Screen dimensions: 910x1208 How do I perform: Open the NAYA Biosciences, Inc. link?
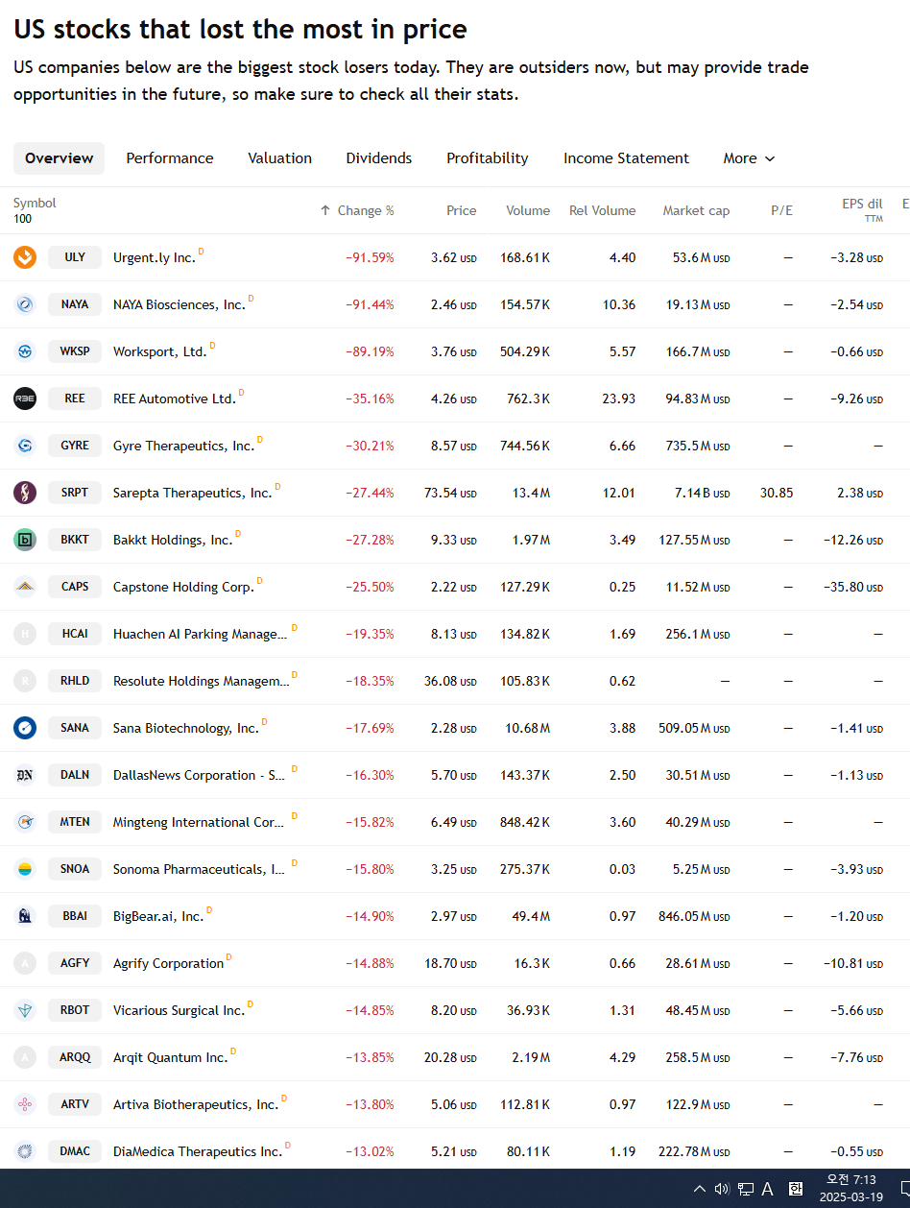coord(179,304)
